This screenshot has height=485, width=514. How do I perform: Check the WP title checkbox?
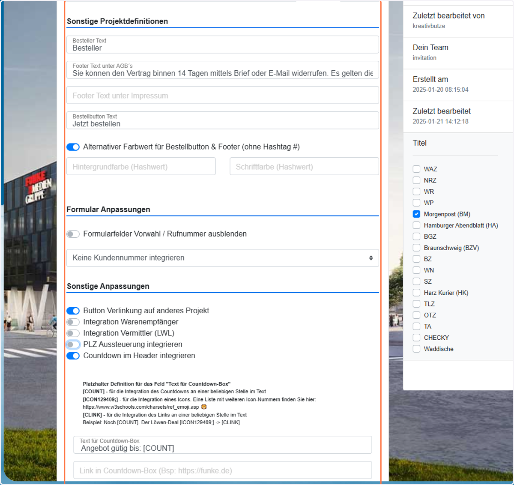(416, 203)
